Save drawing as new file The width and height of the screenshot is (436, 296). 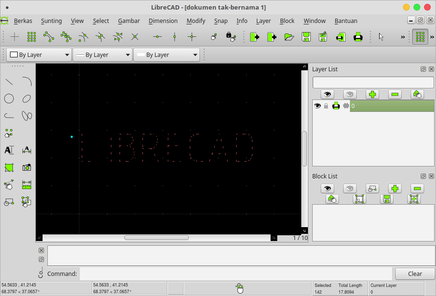click(323, 37)
